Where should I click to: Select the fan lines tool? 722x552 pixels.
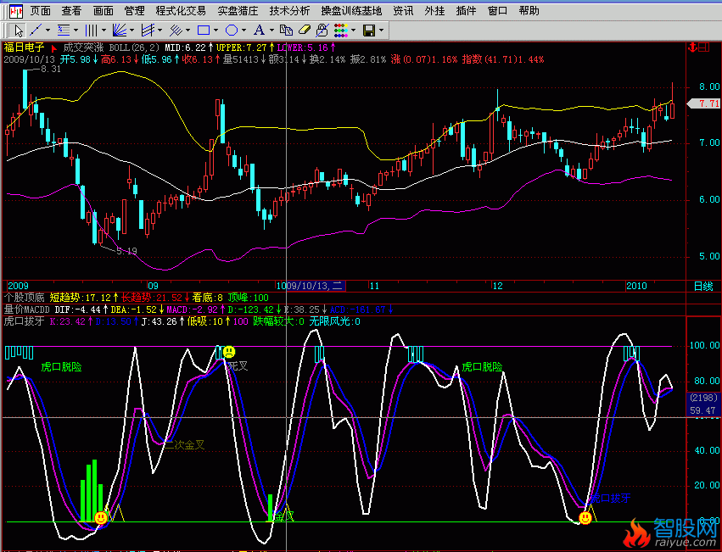point(120,31)
